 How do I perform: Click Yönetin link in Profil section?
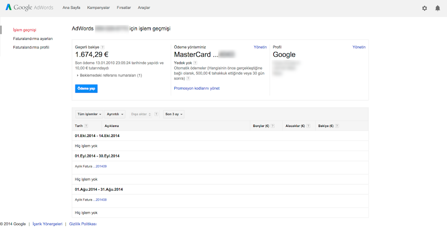click(x=359, y=47)
